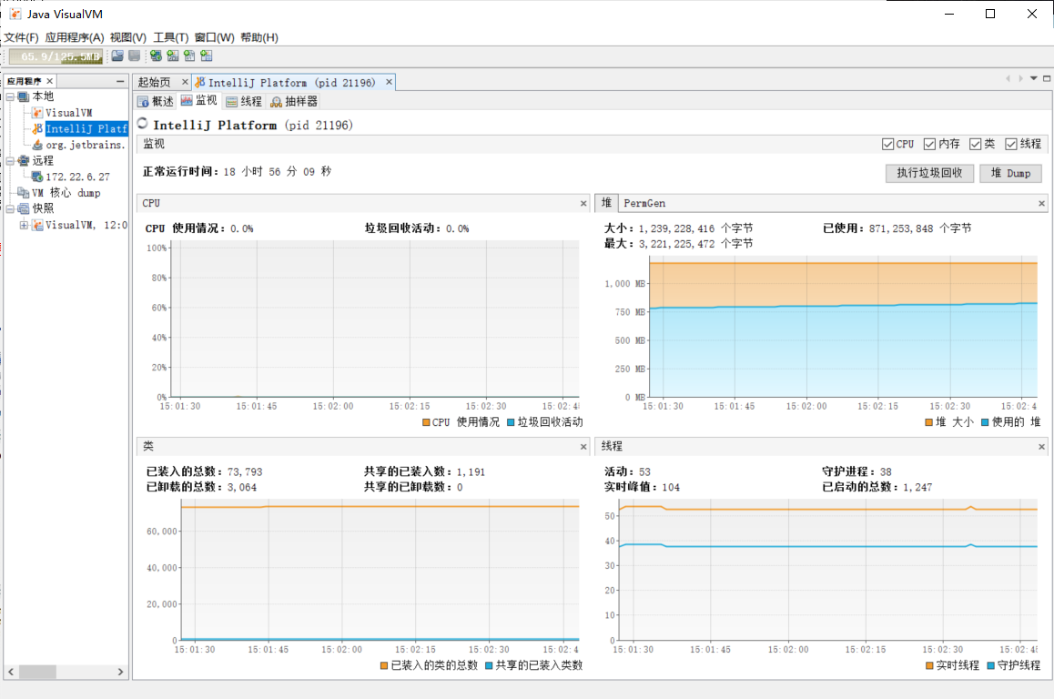Close the CPU graph panel
This screenshot has height=699, width=1054.
pos(583,203)
